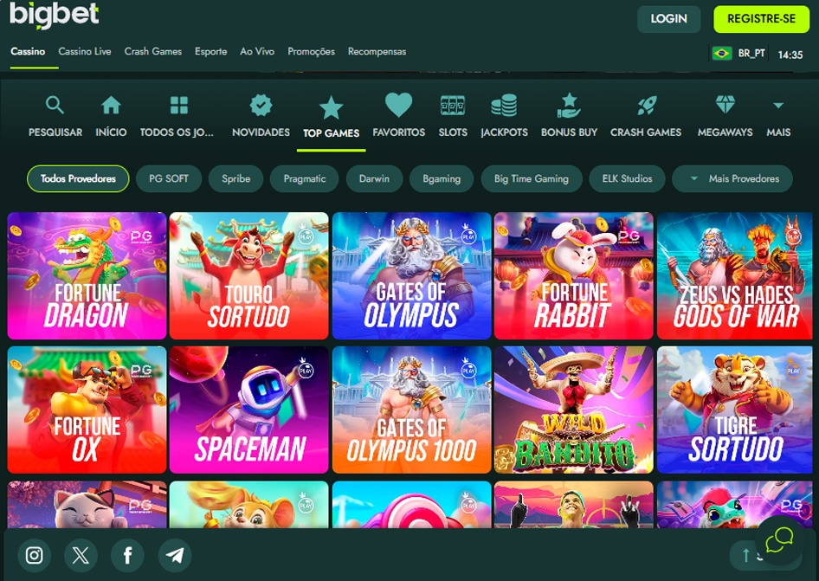Screen dimensions: 819x581
Task: Open the Pesquisar search tool
Action: point(55,105)
